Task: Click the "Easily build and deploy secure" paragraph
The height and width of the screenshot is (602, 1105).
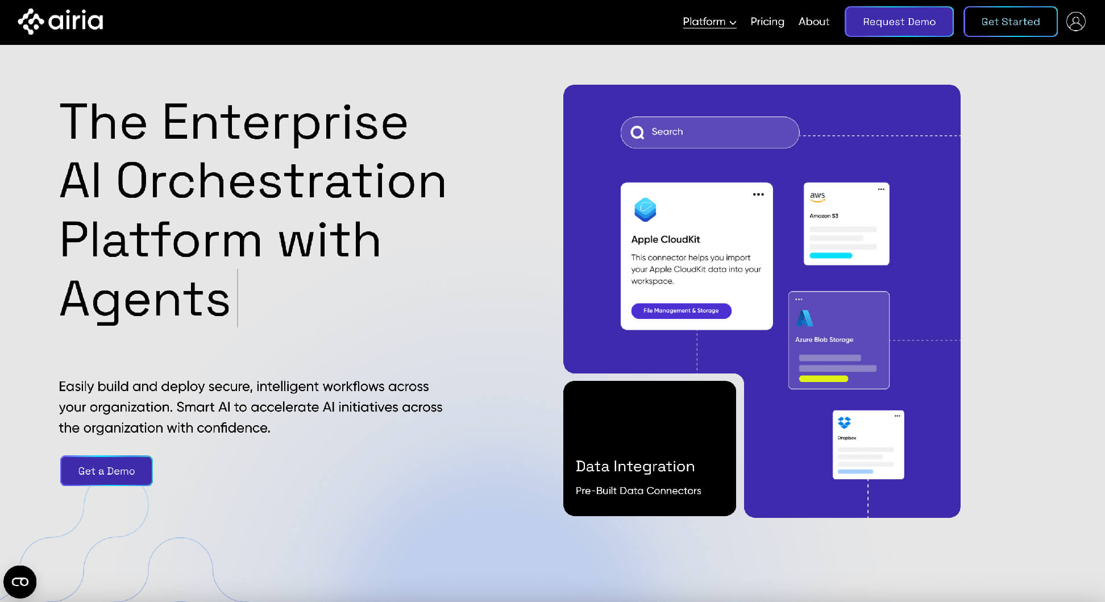Action: coord(251,407)
